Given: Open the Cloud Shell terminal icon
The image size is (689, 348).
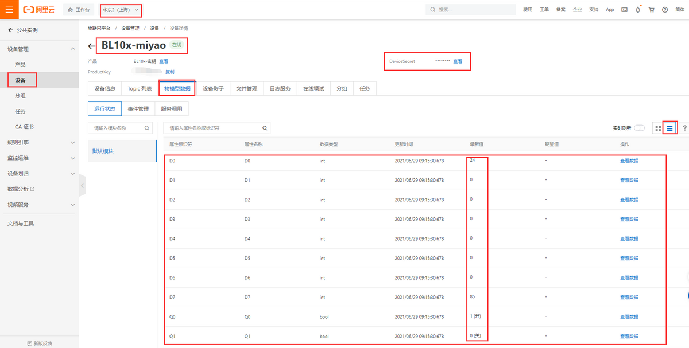Looking at the screenshot, I should (x=624, y=10).
